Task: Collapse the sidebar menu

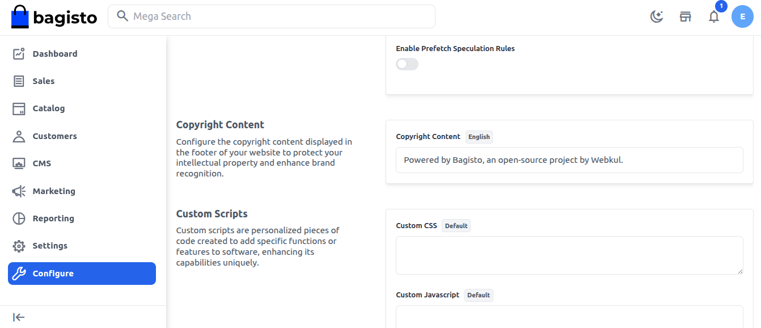Action: click(19, 317)
